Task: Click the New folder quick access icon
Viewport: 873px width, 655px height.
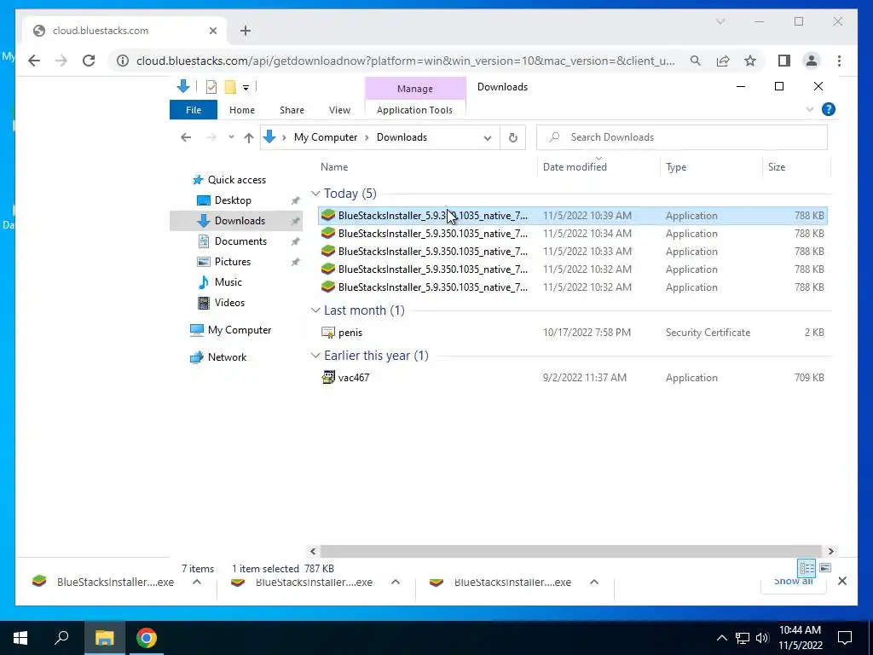Action: click(x=230, y=87)
